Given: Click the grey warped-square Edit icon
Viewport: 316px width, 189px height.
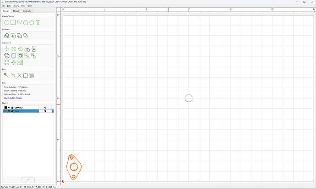Looking at the screenshot, I should click(32, 75).
